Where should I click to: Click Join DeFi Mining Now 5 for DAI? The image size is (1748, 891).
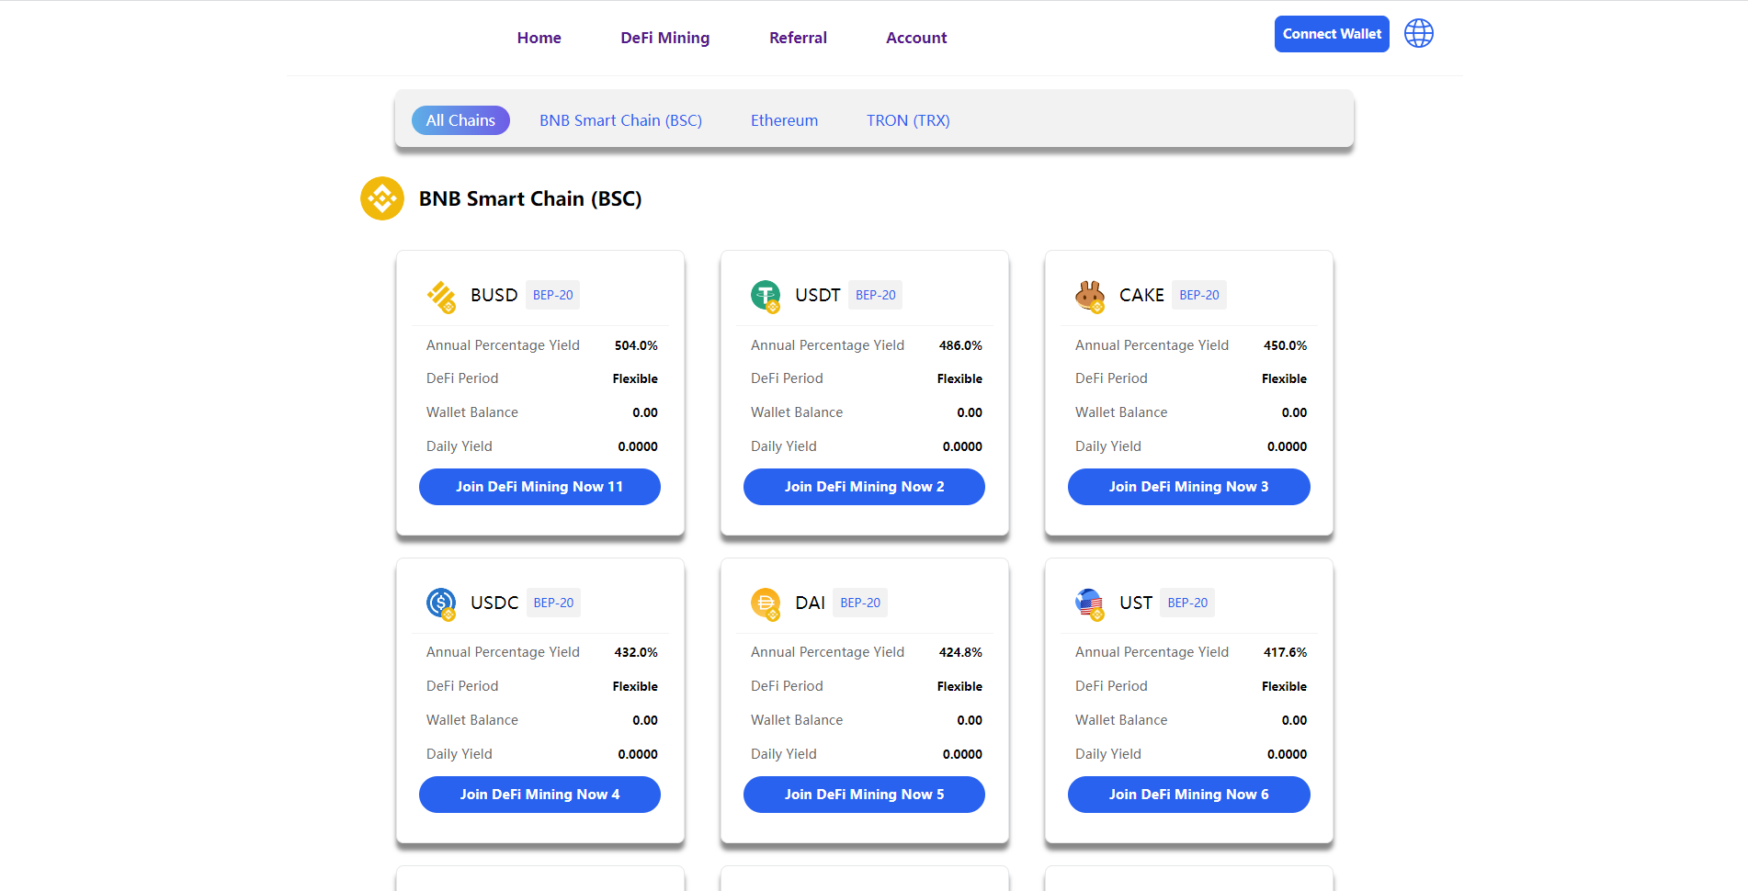pos(864,795)
